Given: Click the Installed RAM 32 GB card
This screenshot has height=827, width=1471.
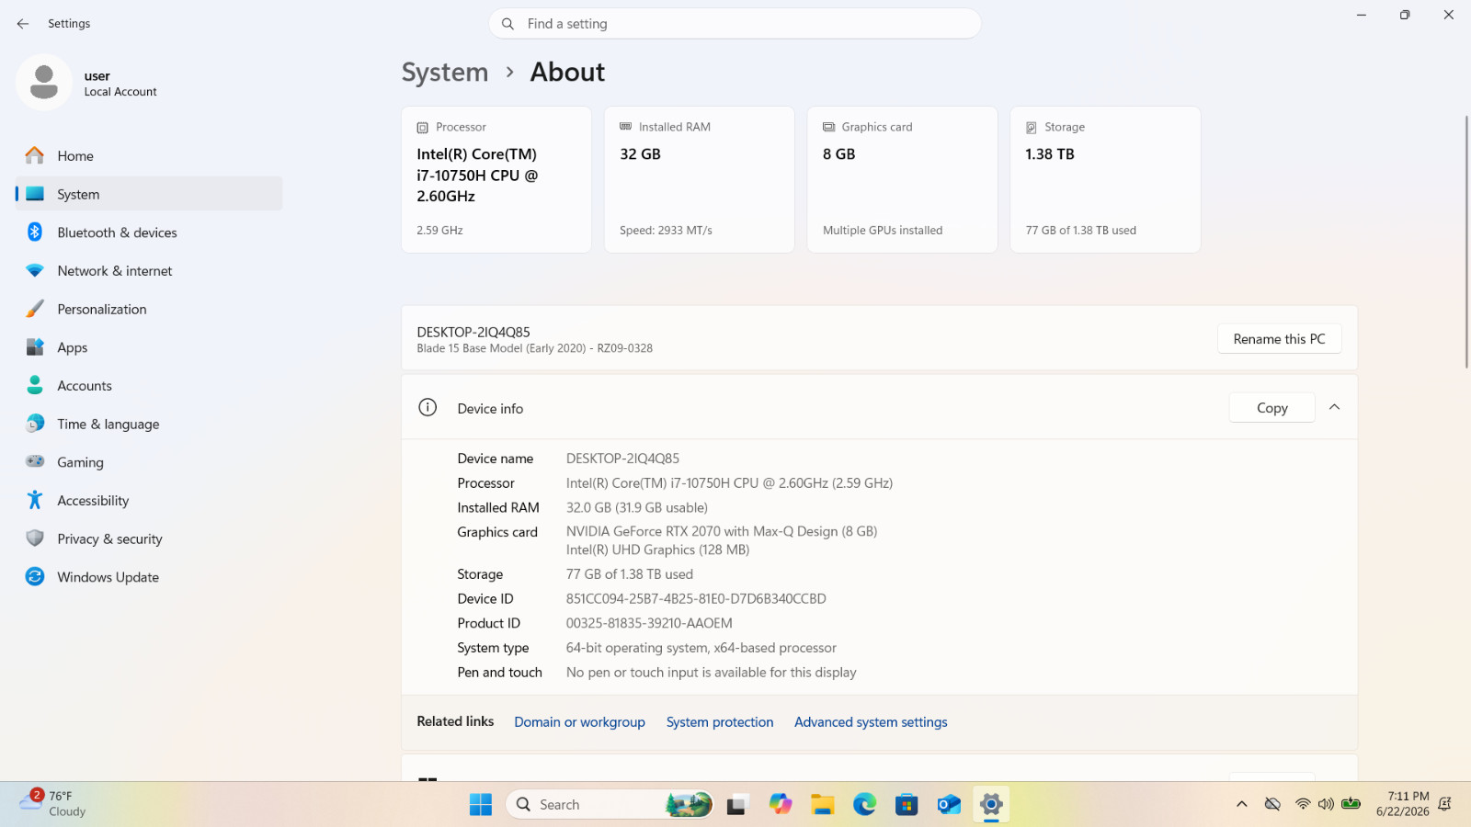Looking at the screenshot, I should click(700, 179).
